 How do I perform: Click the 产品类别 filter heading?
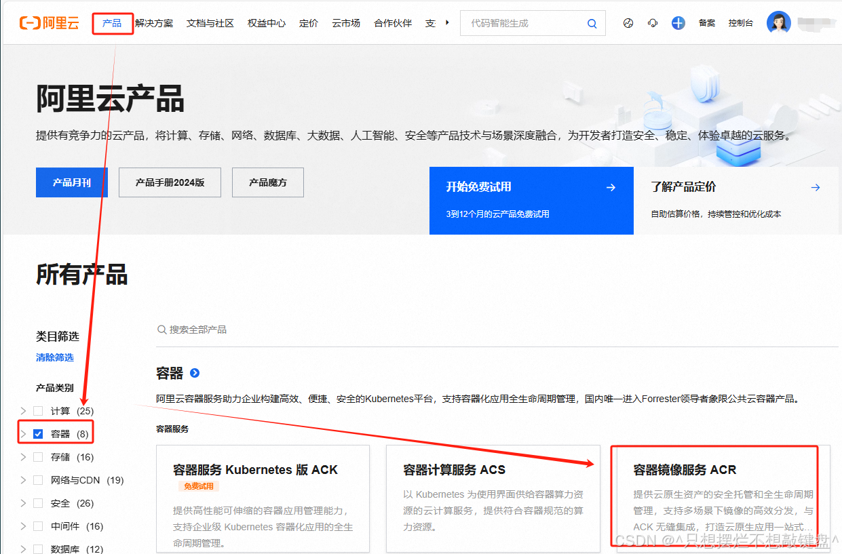(x=55, y=388)
